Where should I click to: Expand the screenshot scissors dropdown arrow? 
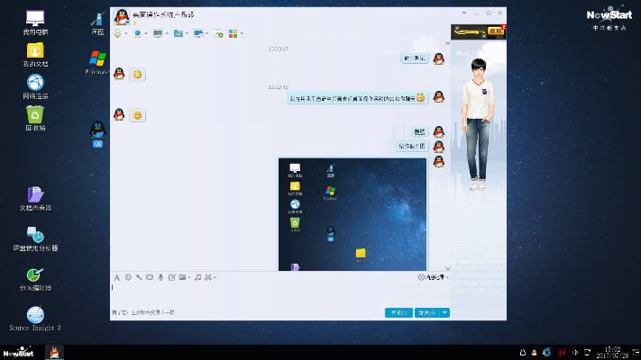(x=215, y=277)
